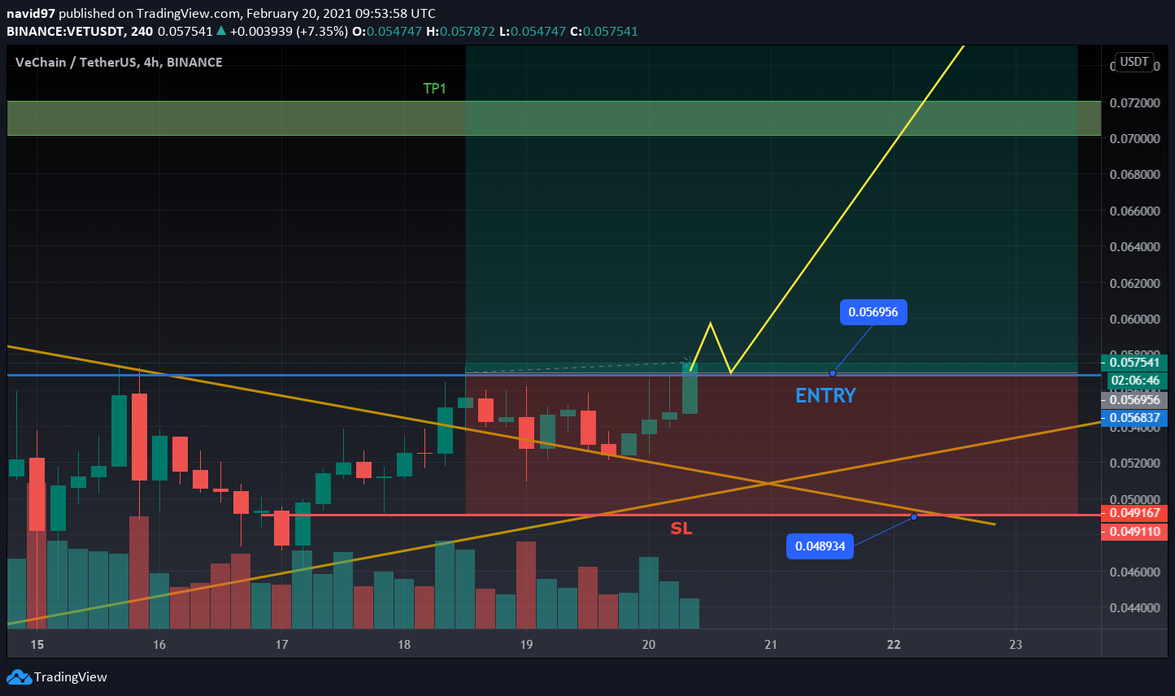Click date 20 on the time axis
1175x696 pixels.
(x=649, y=645)
